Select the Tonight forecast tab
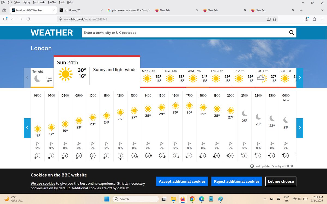The image size is (327, 204). (42, 78)
